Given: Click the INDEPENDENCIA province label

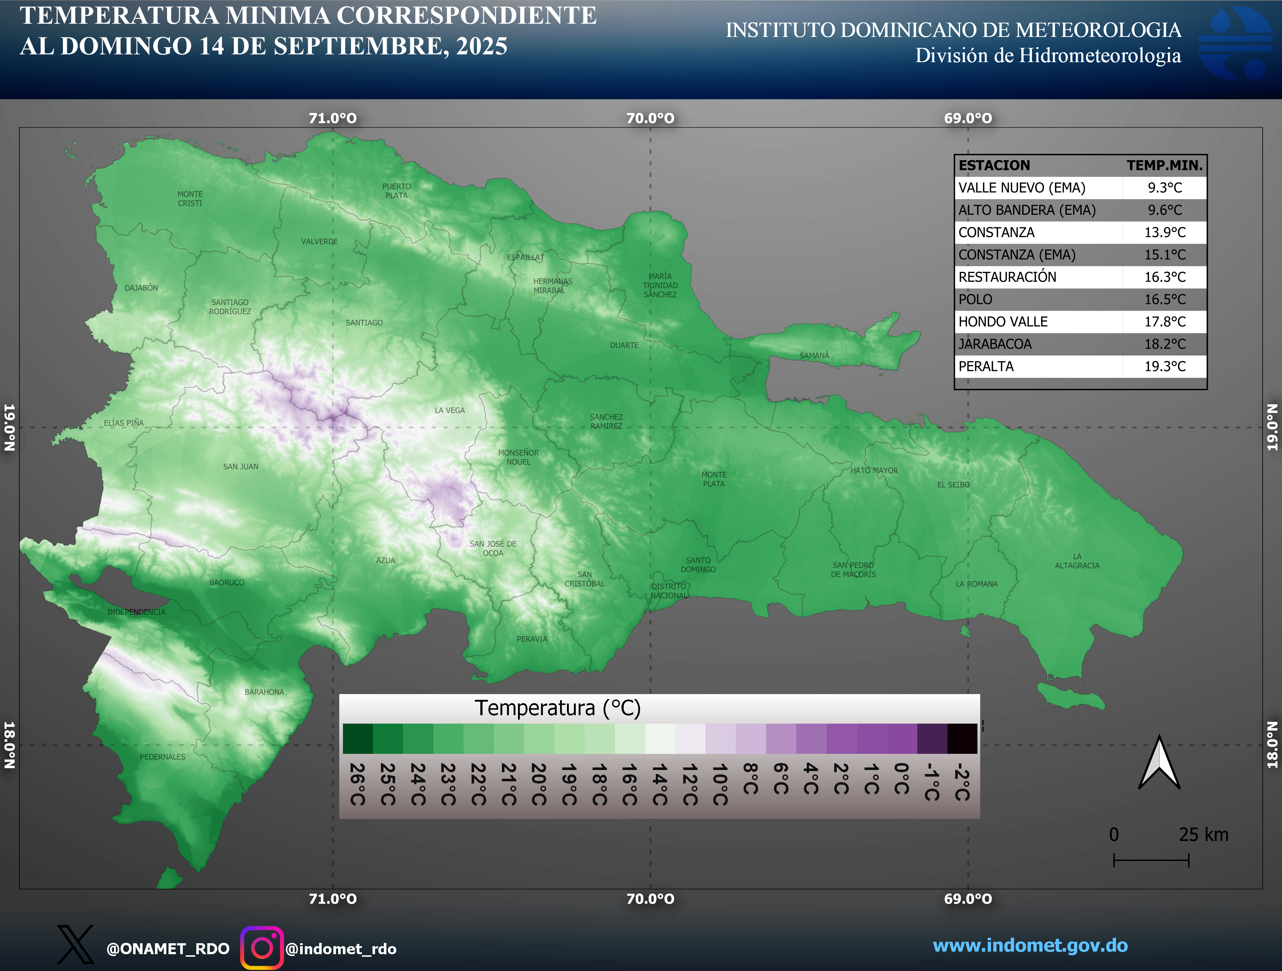Looking at the screenshot, I should coord(136,612).
